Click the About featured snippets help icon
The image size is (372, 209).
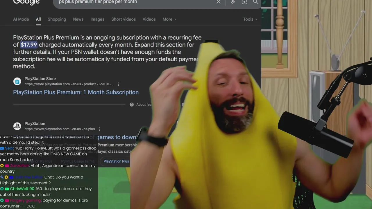[132, 105]
